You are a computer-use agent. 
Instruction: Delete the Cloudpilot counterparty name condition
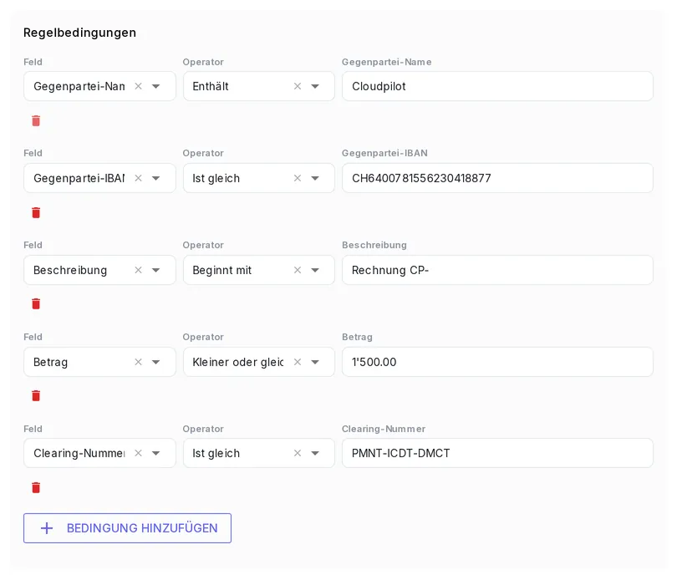coord(36,121)
